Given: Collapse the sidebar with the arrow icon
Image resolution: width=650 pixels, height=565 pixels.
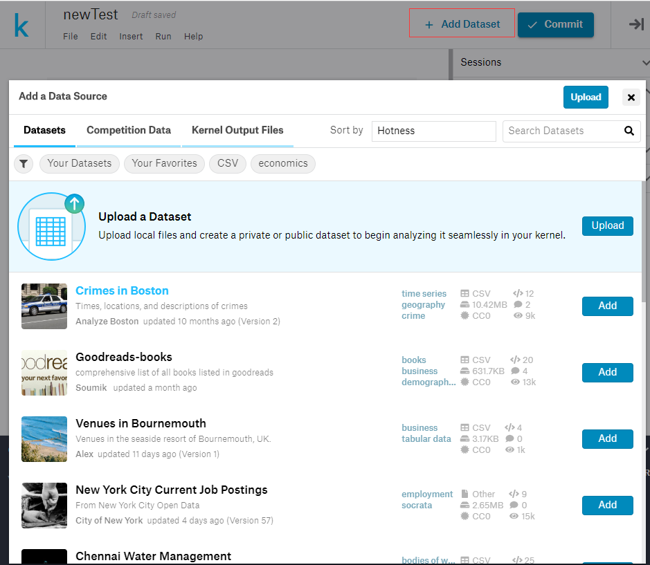Looking at the screenshot, I should click(x=636, y=24).
